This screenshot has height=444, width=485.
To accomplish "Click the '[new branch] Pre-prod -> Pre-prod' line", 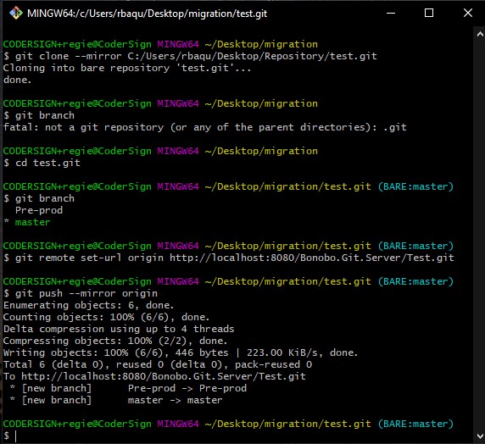I will [128, 388].
